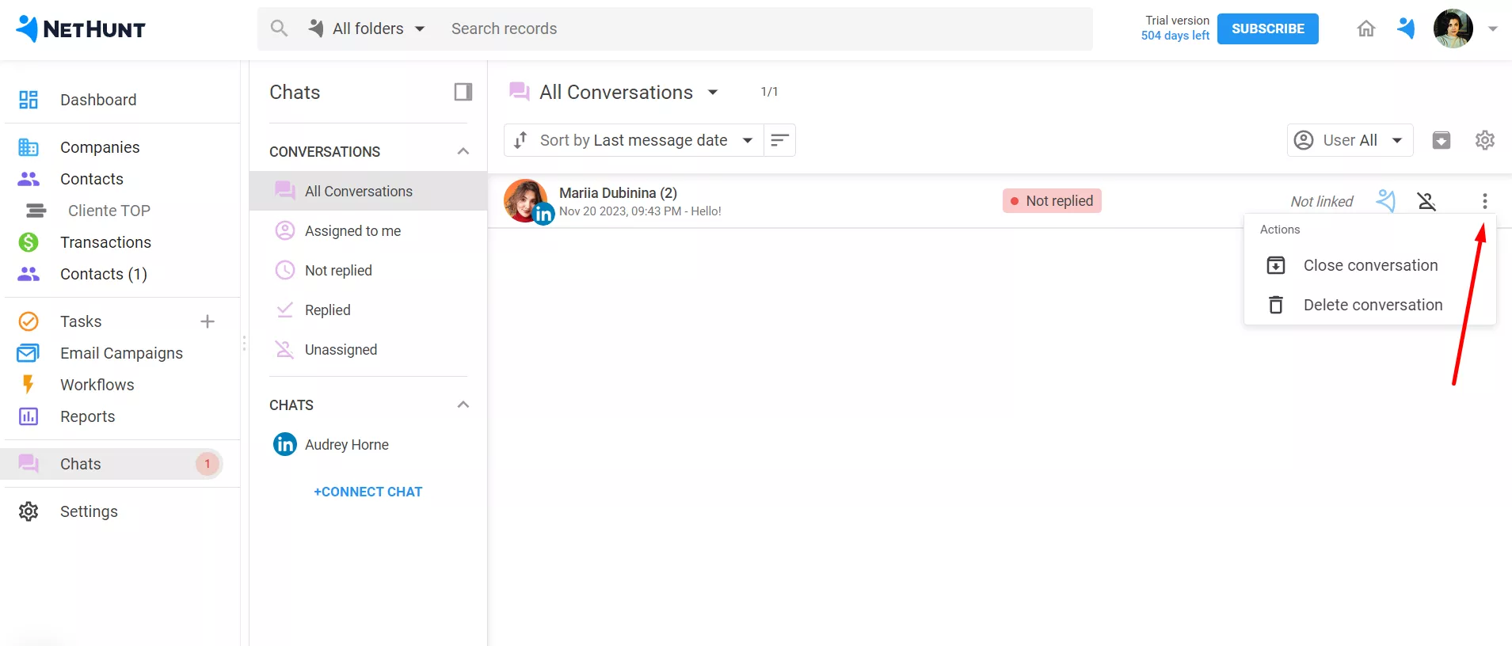This screenshot has width=1512, height=646.
Task: Open three-dot actions menu for Mariia Dubinina
Action: coord(1485,201)
